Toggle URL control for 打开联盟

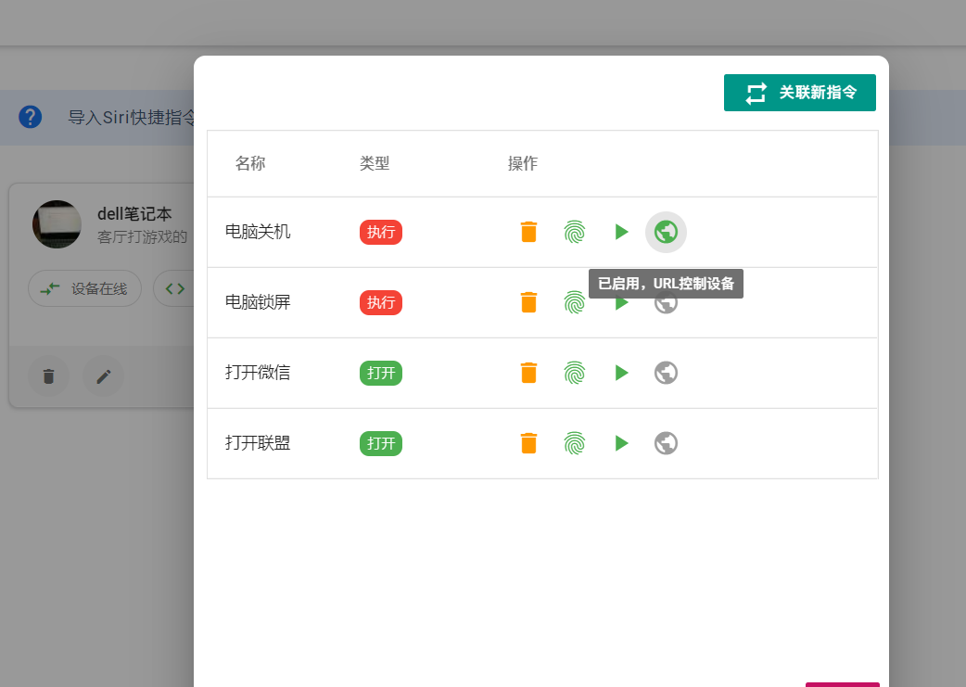pyautogui.click(x=666, y=443)
